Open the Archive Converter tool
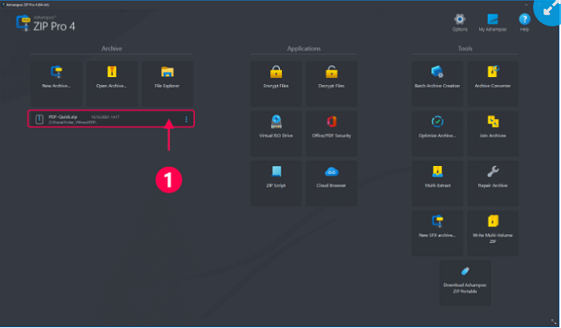The width and height of the screenshot is (561, 328). pos(493,83)
